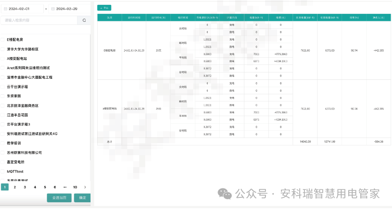
Task: Tick the 安科瑞测试常江测试自研网关4G checkbox
Action: (x=3, y=134)
